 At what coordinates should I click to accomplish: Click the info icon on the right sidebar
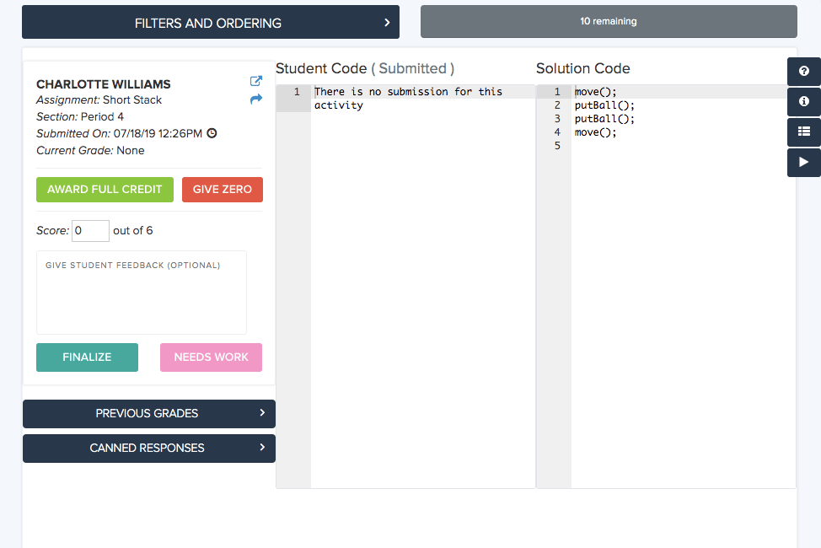(x=802, y=102)
